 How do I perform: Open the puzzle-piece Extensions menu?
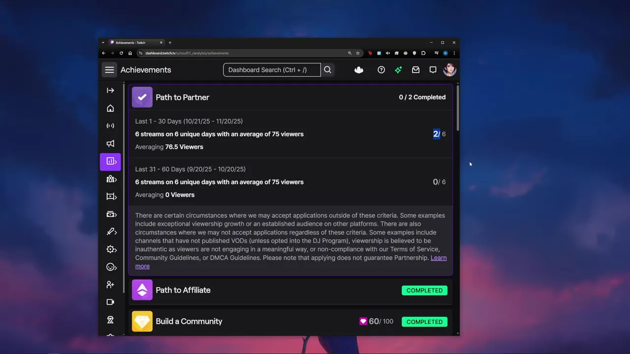click(423, 53)
